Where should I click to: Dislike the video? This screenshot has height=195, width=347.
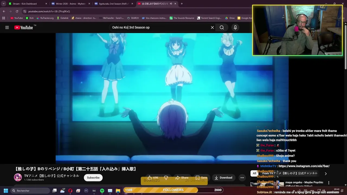(x=166, y=178)
